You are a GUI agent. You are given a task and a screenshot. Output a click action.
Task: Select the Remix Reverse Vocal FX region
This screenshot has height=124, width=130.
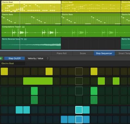coord(31,43)
